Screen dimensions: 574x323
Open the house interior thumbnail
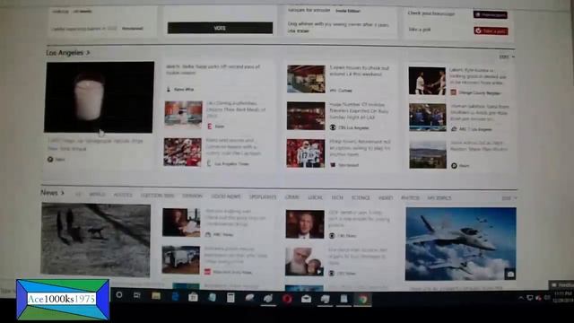pyautogui.click(x=306, y=79)
